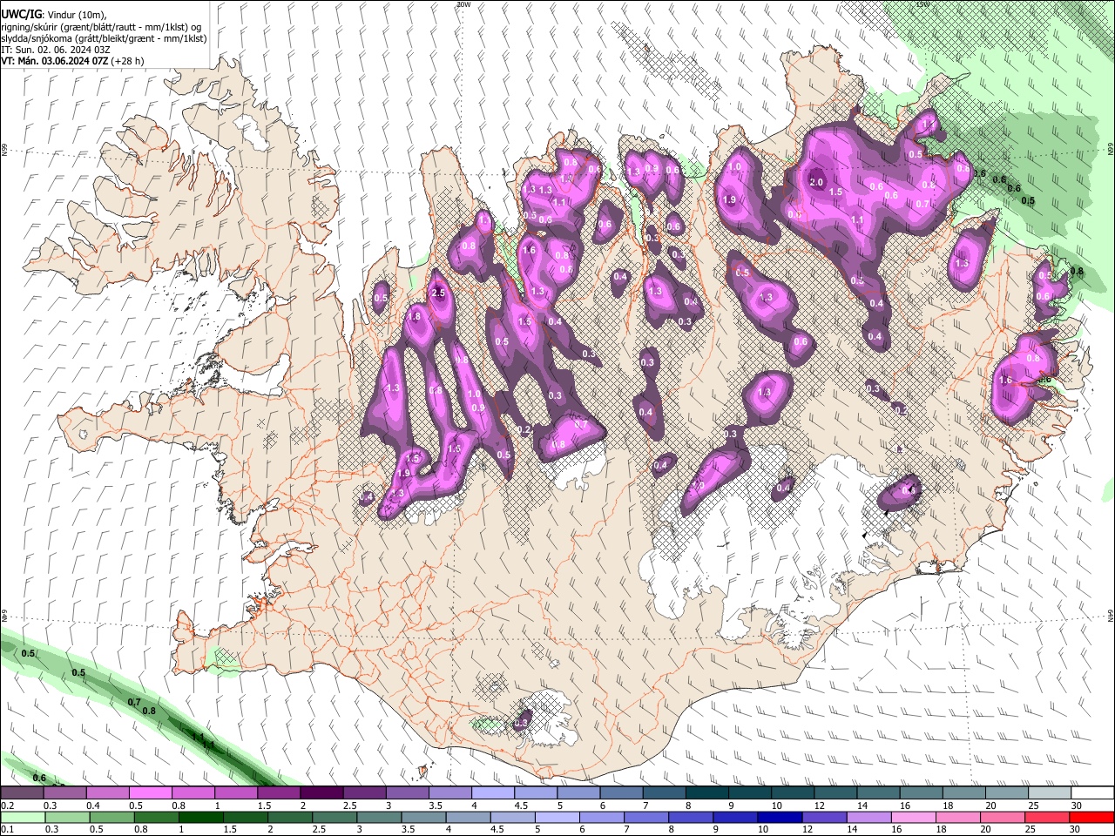Pick the red swatch between 25 and 30 bottom row
Screen dimensions: 1115x836
click(1049, 818)
